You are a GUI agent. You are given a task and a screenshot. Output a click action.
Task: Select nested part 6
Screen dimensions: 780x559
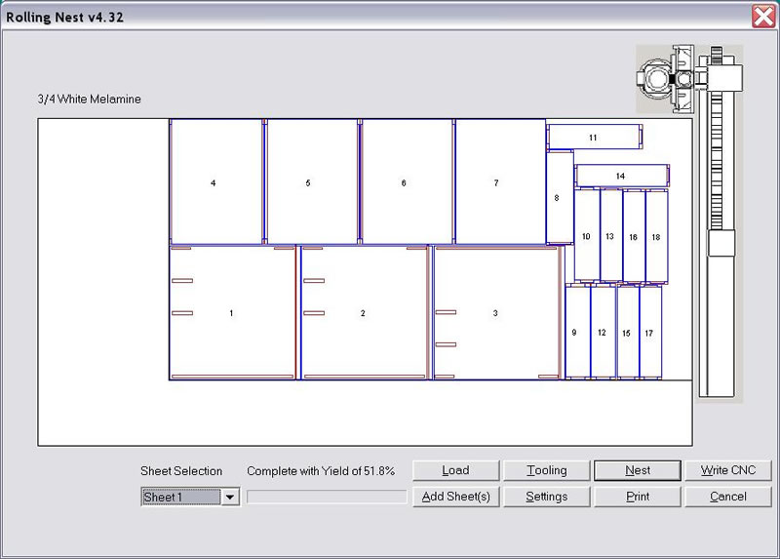pyautogui.click(x=407, y=182)
